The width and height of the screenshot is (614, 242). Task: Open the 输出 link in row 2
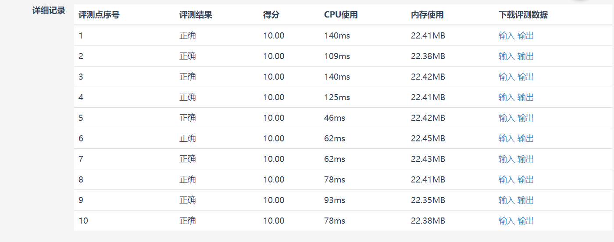click(x=525, y=56)
